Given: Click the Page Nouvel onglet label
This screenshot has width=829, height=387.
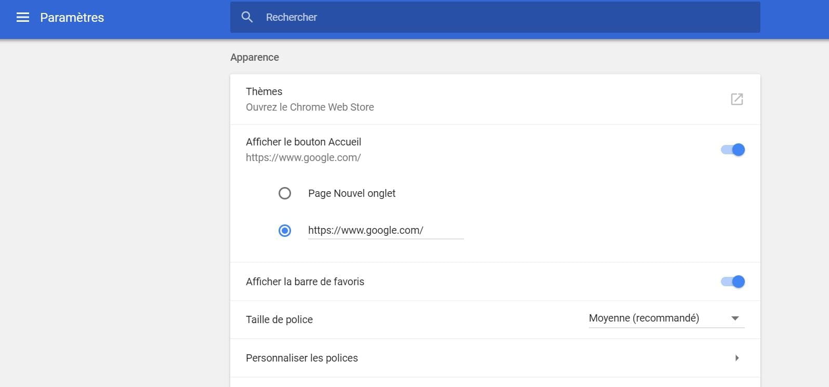Looking at the screenshot, I should (x=352, y=193).
